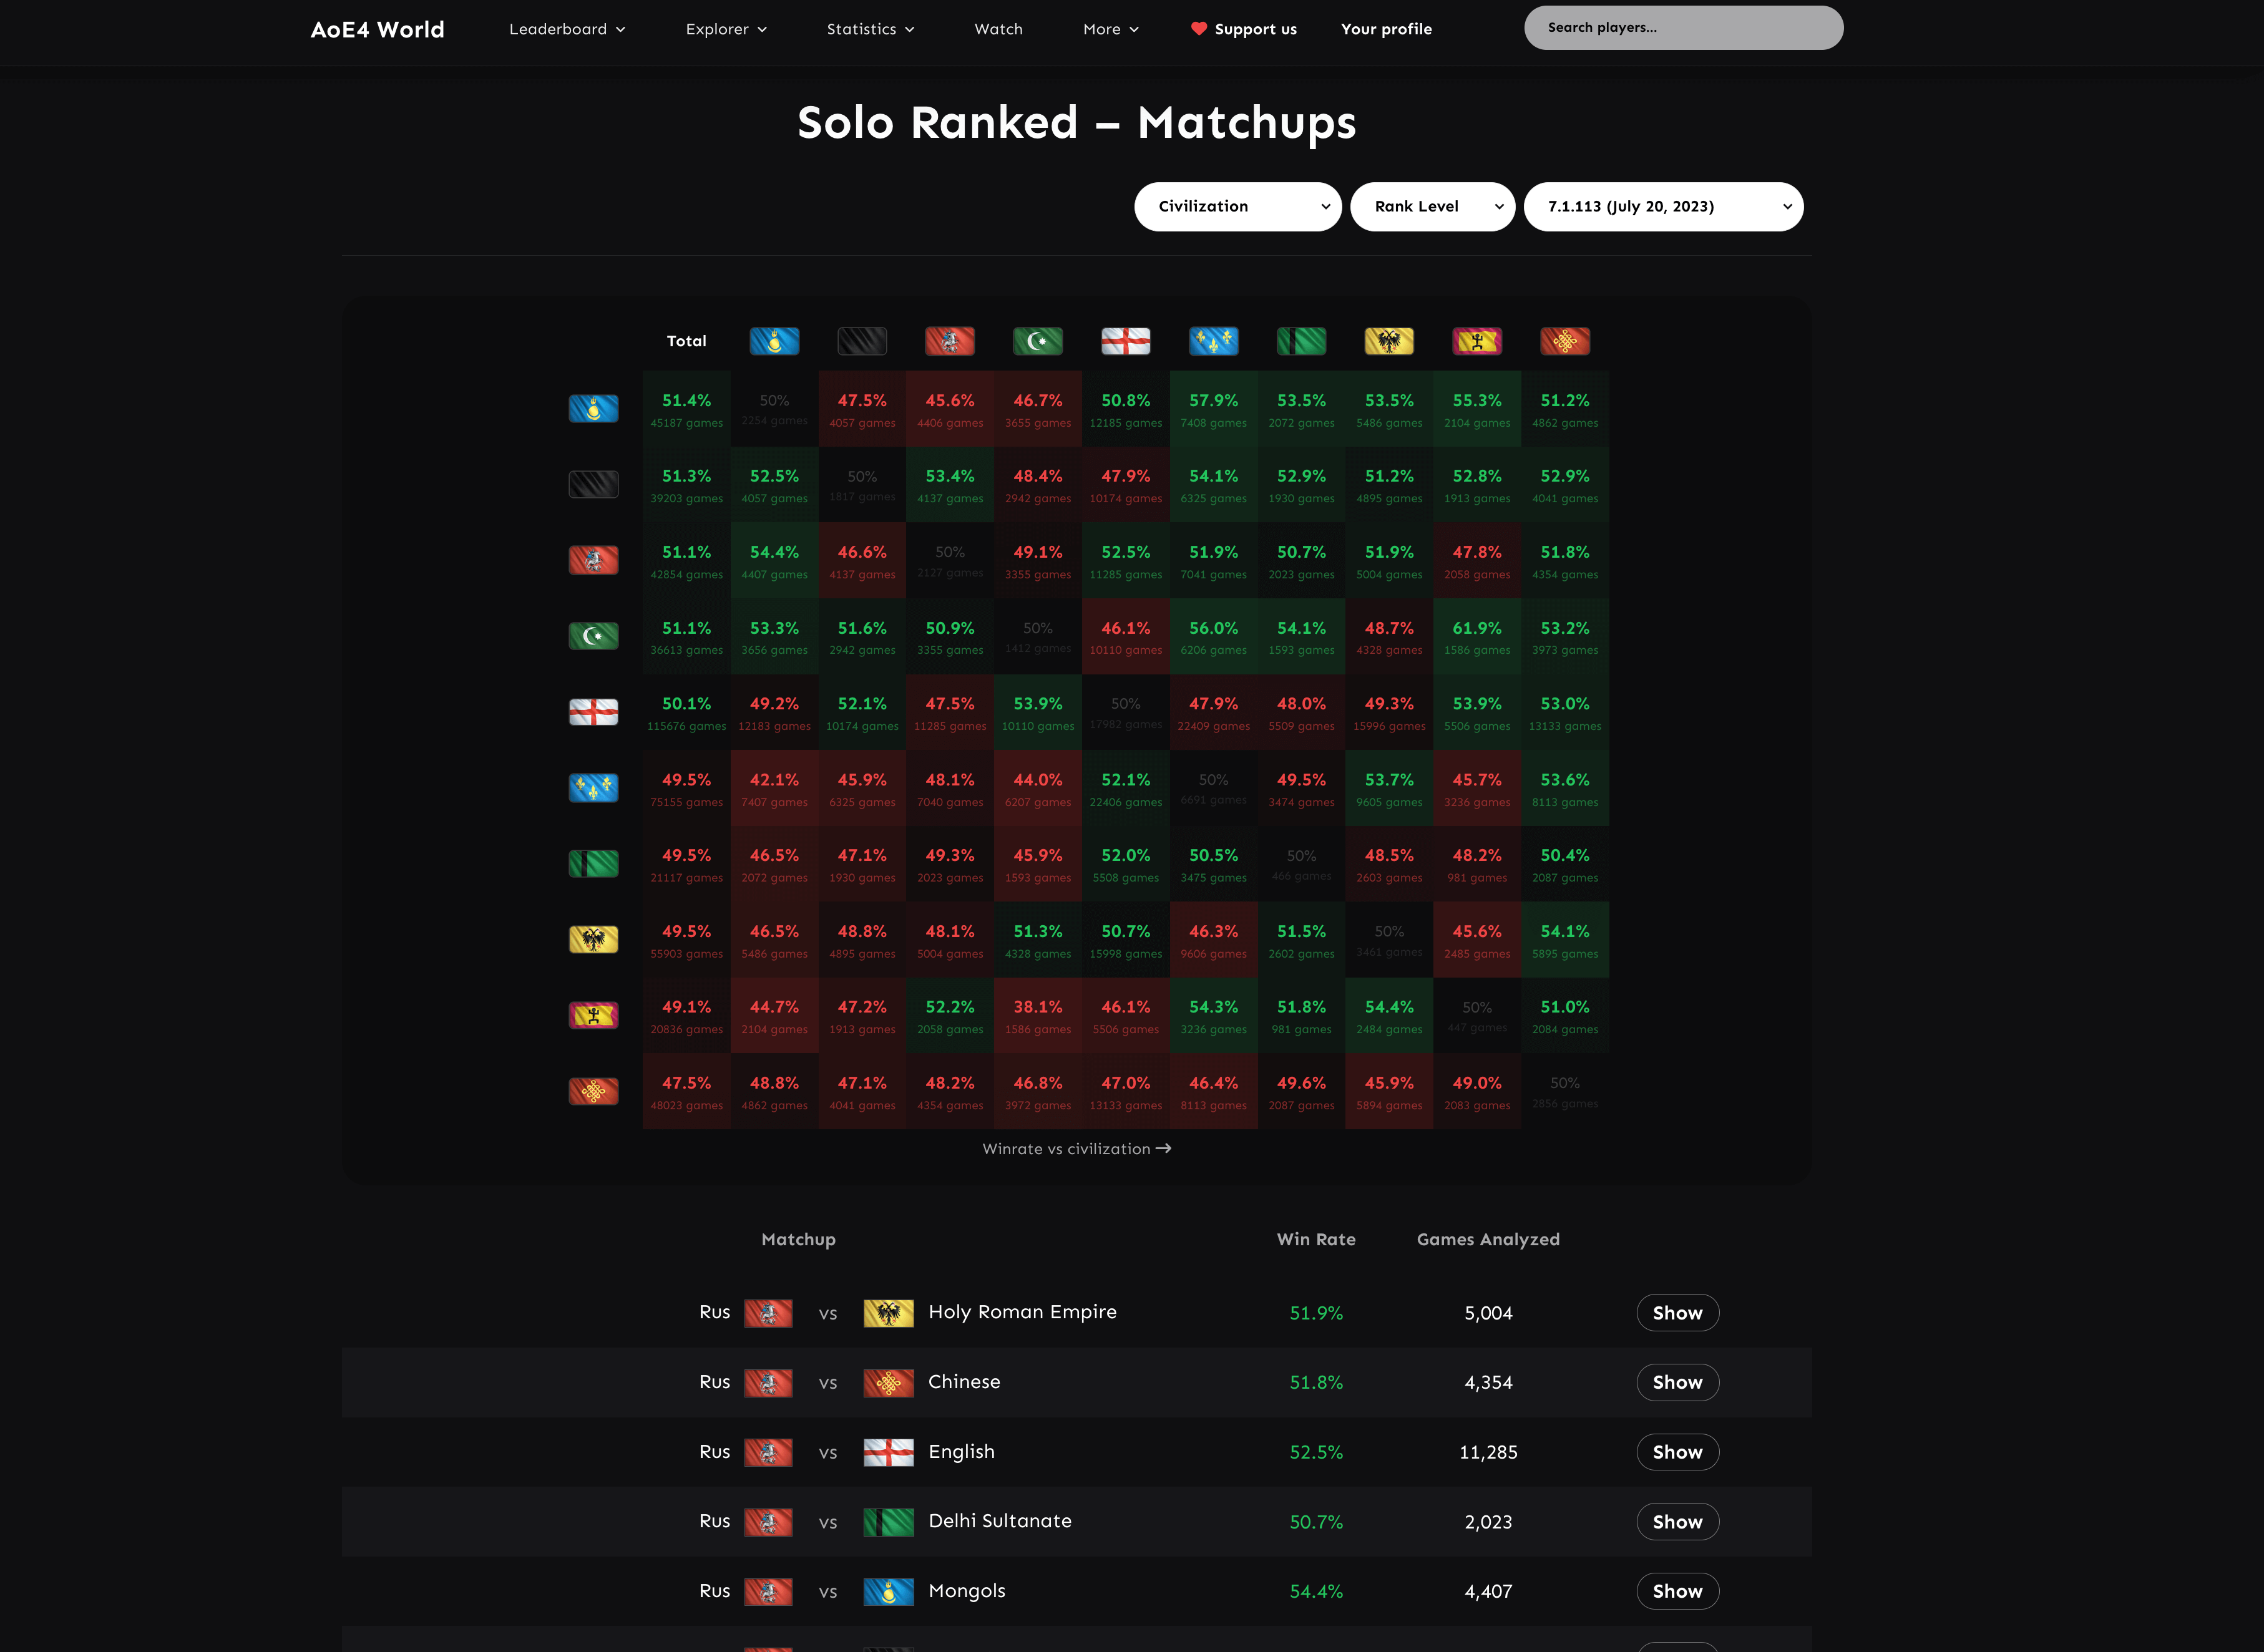
Task: Click the Holy Roman Empire flag column header
Action: (x=1389, y=341)
